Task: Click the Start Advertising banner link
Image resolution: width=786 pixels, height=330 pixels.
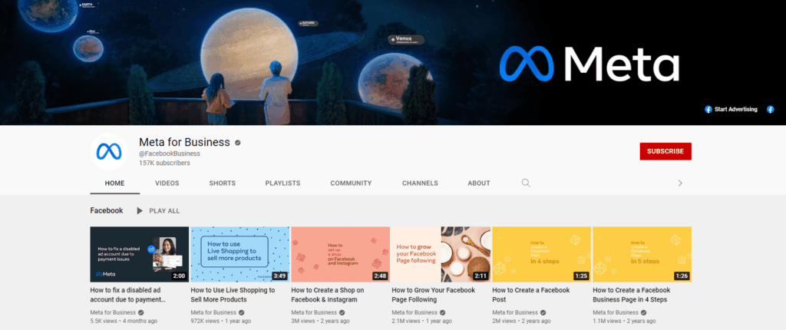Action: coord(736,109)
